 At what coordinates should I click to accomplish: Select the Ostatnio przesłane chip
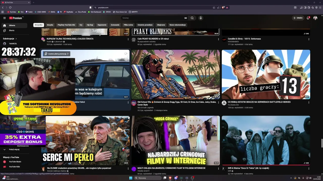click(x=145, y=25)
